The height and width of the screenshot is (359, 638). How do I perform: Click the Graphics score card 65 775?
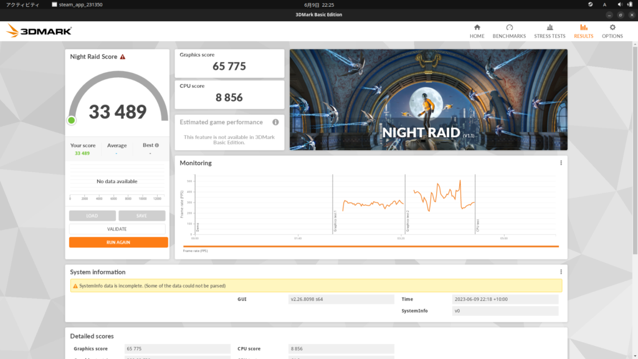(229, 64)
